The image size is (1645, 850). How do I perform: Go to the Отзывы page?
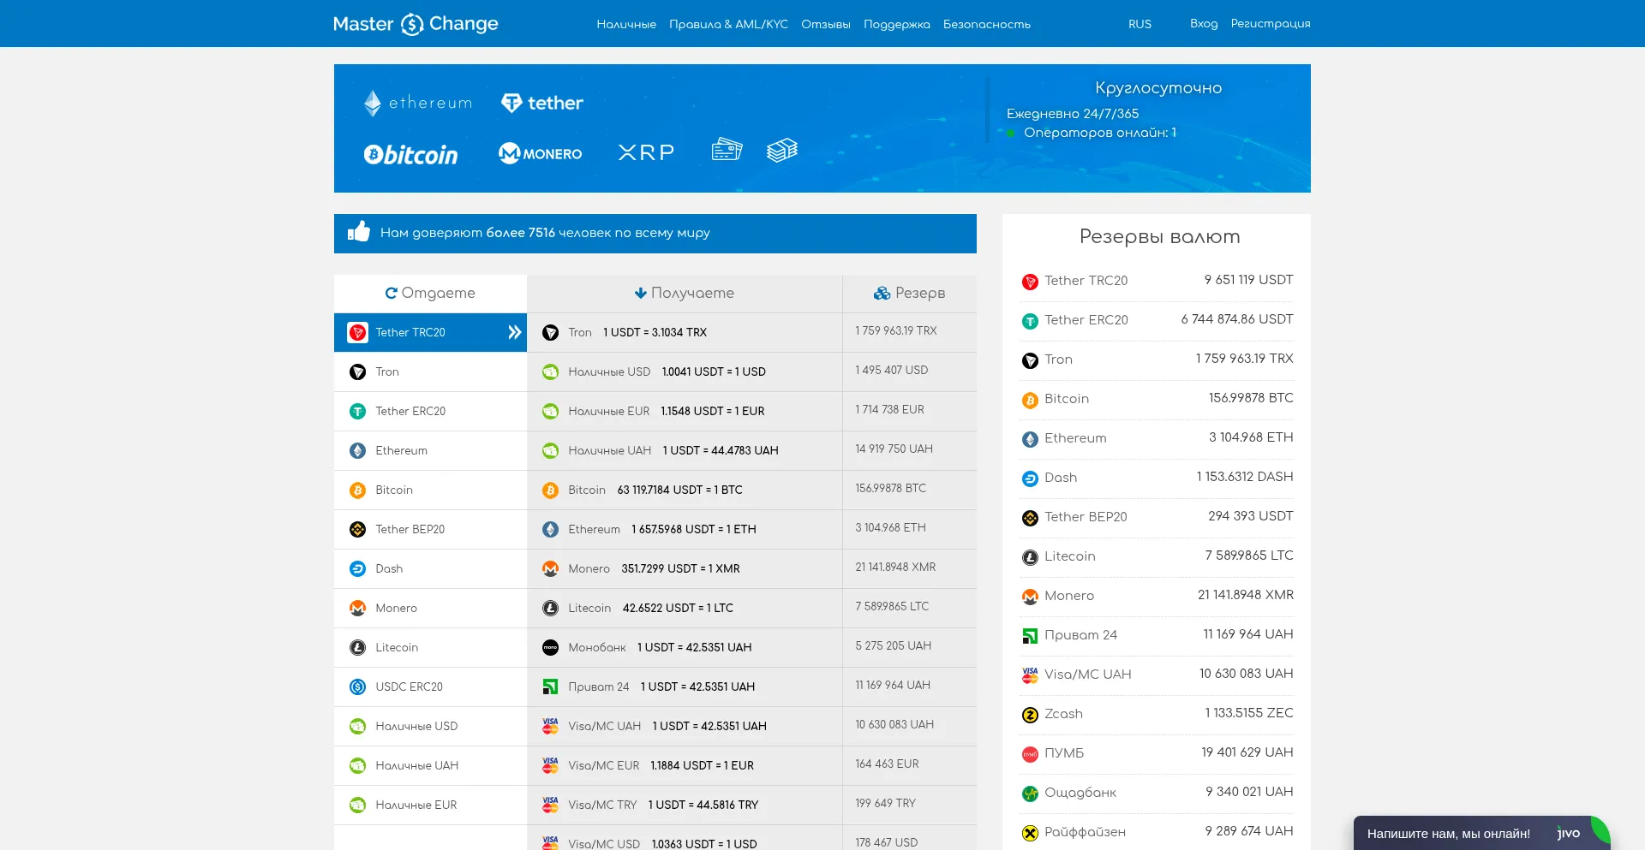pos(826,24)
